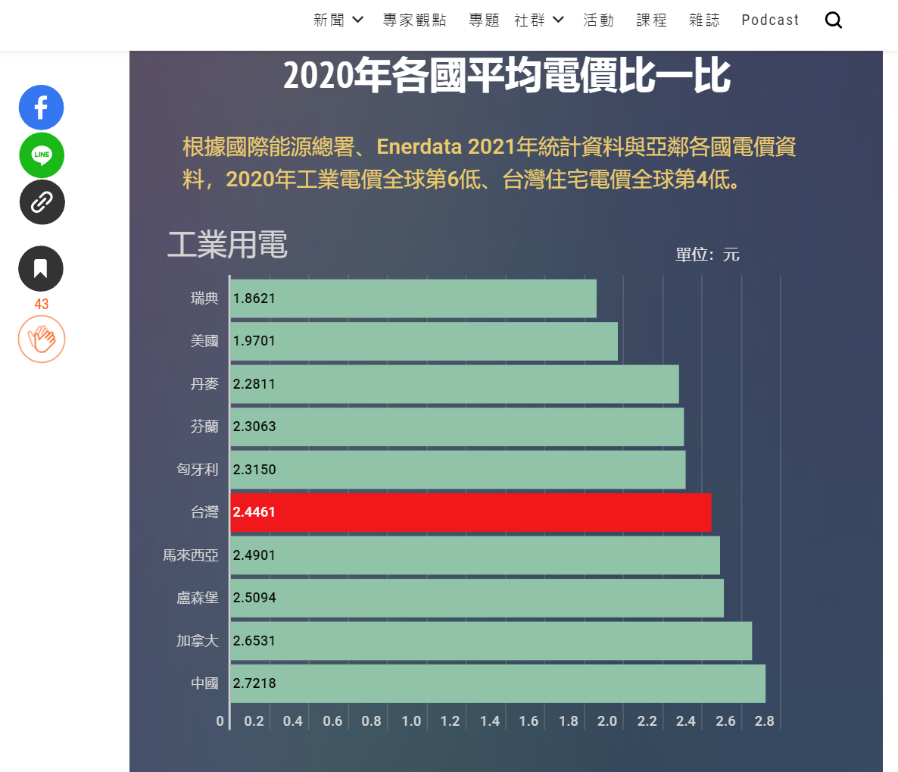Expand the 新聞 dropdown chevron
The image size is (898, 772).
coord(358,20)
